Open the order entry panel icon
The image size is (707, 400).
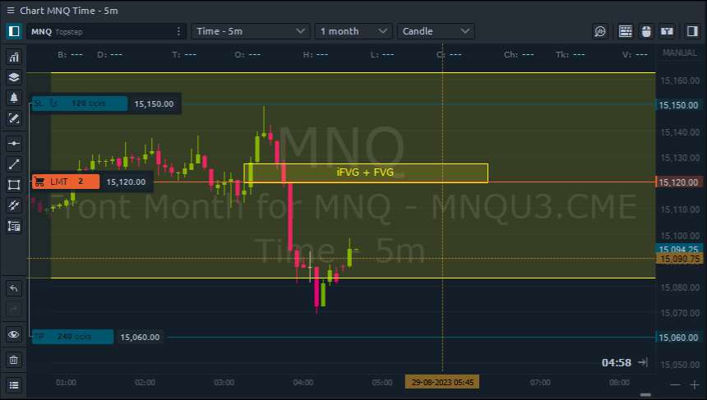coord(667,31)
